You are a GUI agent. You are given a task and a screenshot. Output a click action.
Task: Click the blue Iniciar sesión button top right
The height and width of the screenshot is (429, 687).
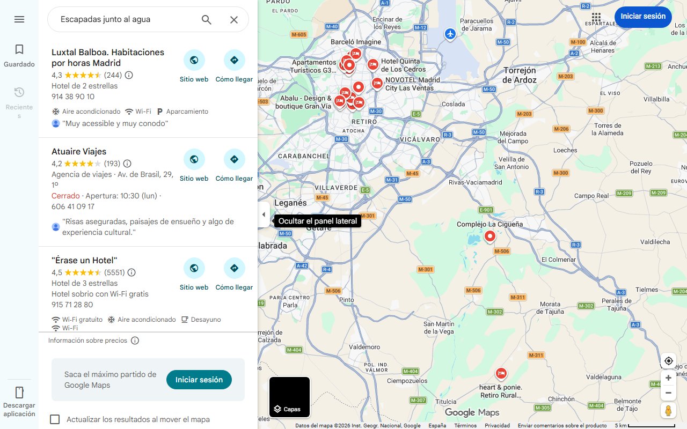(643, 17)
